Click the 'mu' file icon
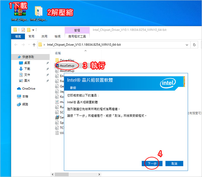Viewport: 202px width, 177px height. [x=57, y=102]
